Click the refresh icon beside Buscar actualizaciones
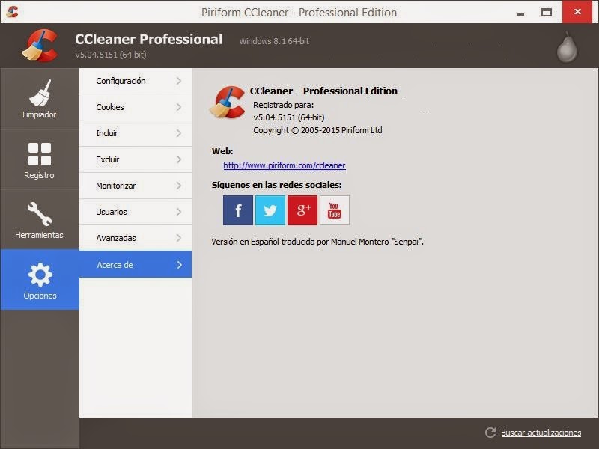The width and height of the screenshot is (599, 449). (x=490, y=433)
